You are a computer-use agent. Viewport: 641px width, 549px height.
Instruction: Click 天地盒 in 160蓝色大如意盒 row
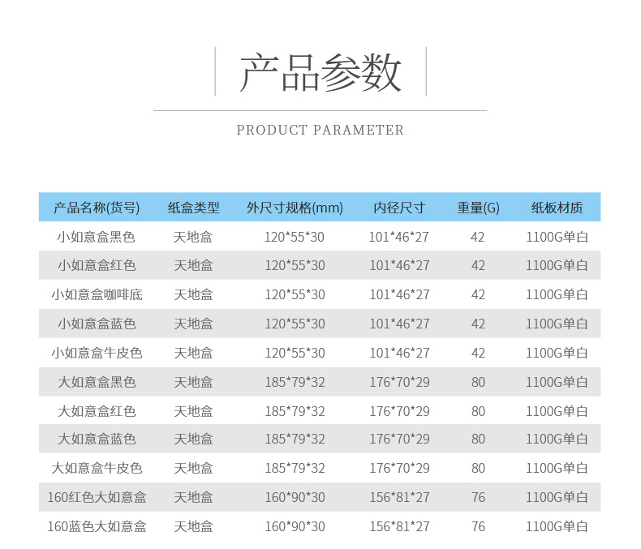[193, 526]
